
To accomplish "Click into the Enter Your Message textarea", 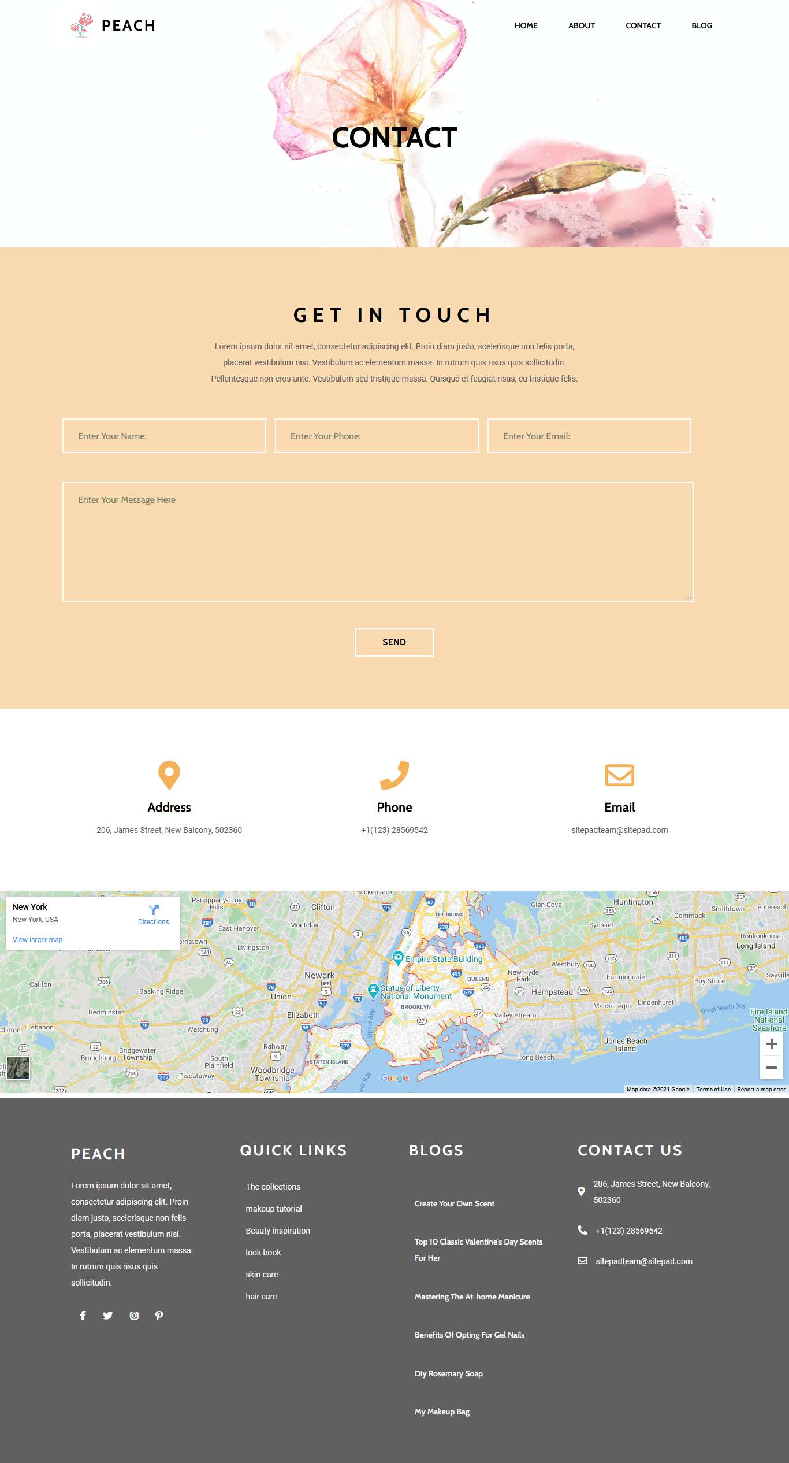I will click(x=378, y=542).
